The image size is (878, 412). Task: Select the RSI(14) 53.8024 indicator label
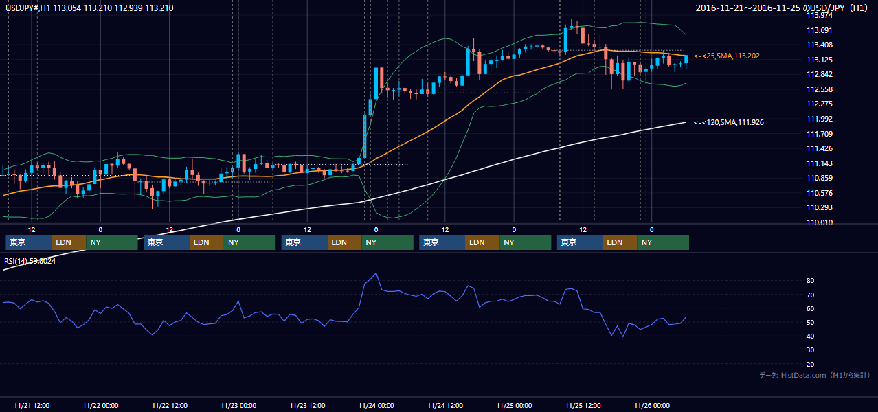point(30,261)
